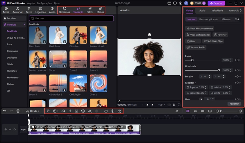Toggle visibility eye on video track
Screen dimensions: 245x143
10,130
